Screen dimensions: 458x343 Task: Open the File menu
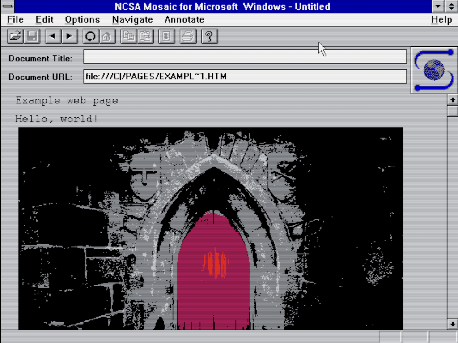[x=15, y=20]
